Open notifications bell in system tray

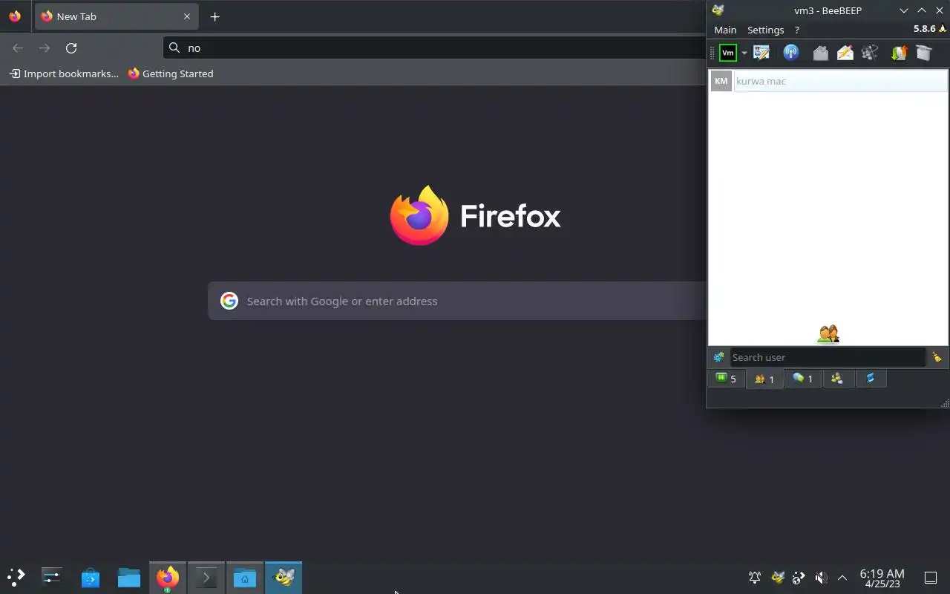click(x=755, y=578)
